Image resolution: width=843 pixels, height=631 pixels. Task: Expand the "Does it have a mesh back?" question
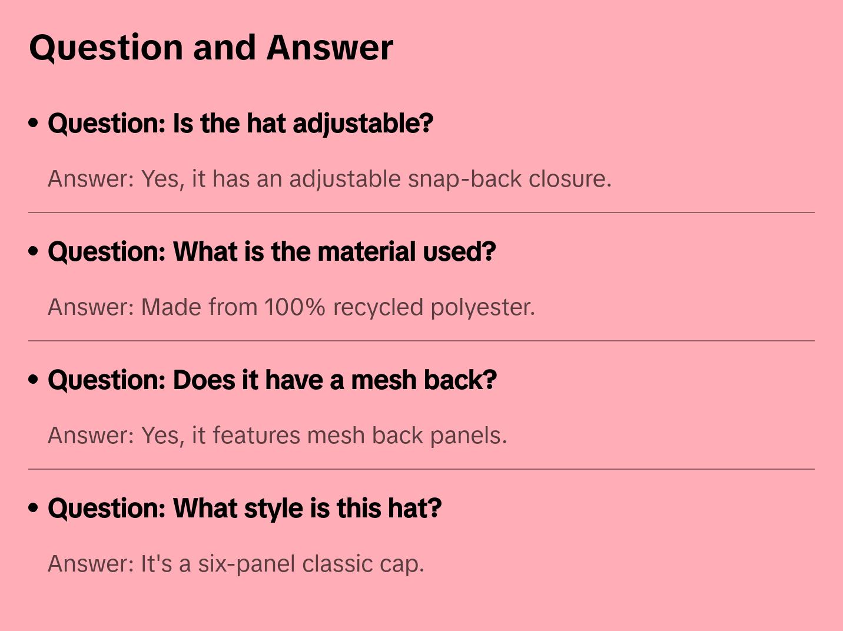click(x=272, y=380)
